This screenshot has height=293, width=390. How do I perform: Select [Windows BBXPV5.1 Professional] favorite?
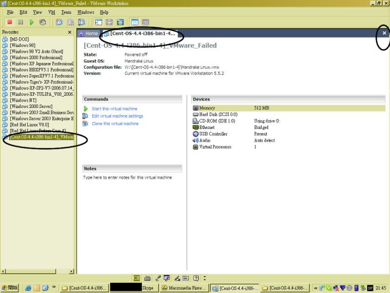[x=41, y=70]
